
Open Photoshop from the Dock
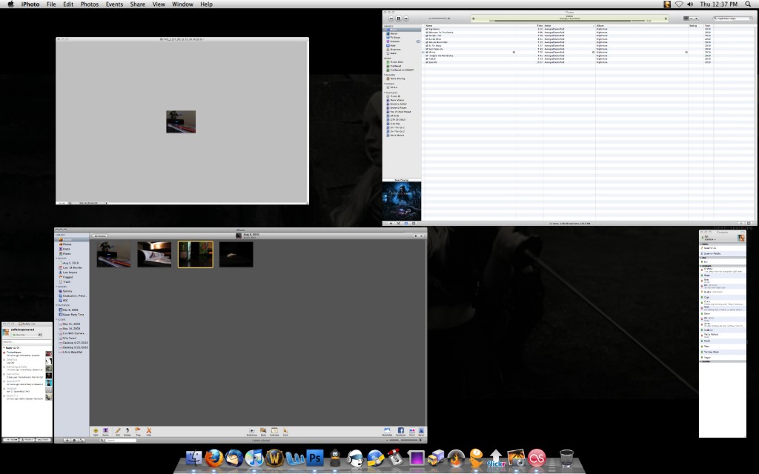pos(314,458)
